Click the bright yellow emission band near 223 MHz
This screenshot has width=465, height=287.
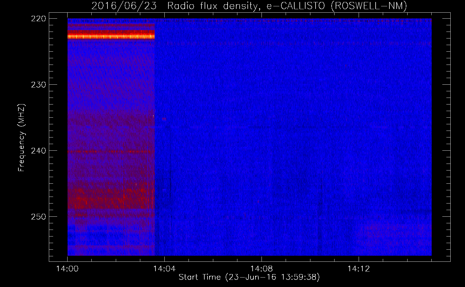pyautogui.click(x=111, y=36)
